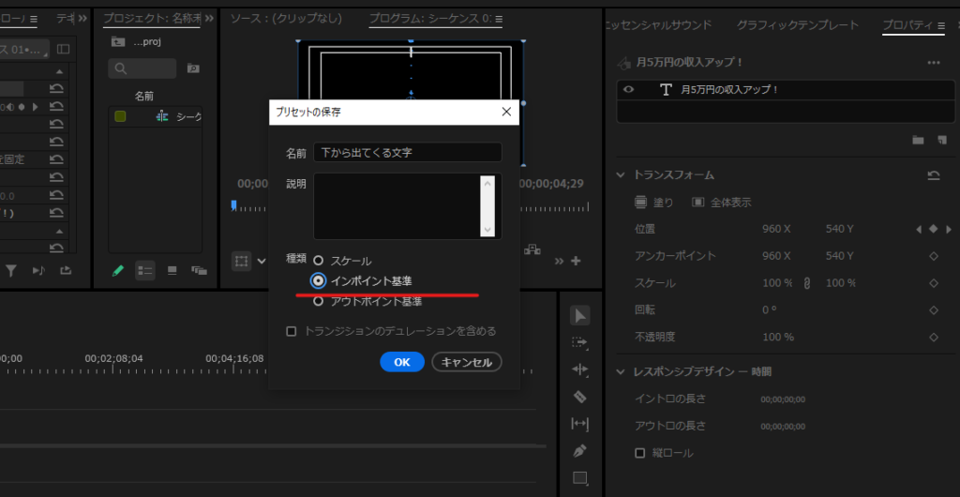Image resolution: width=960 pixels, height=497 pixels.
Task: Open the プロパティ panel menu
Action: pos(941,25)
